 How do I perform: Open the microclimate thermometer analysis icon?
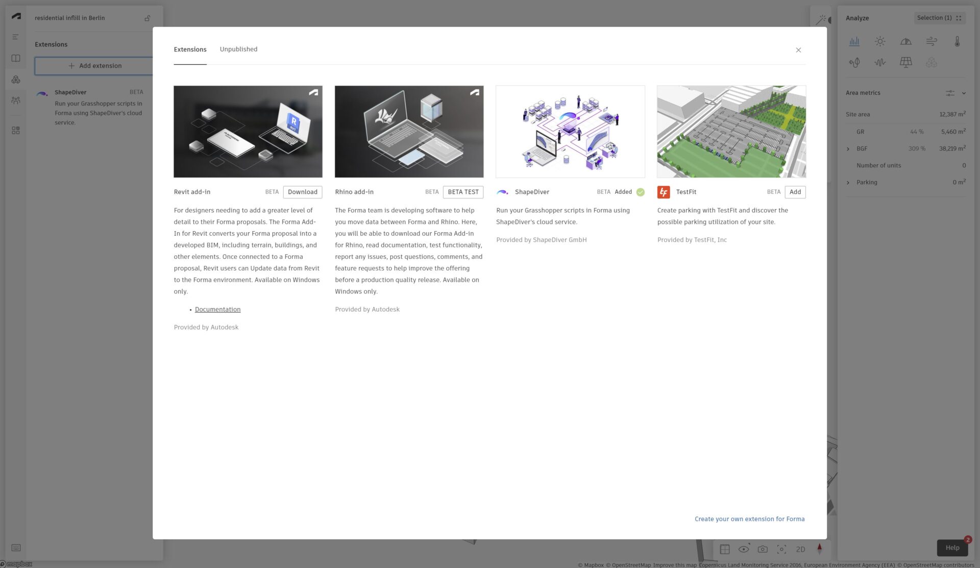coord(957,41)
